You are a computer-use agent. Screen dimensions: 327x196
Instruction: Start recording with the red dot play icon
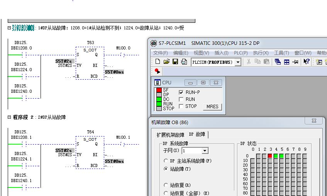tap(158, 71)
